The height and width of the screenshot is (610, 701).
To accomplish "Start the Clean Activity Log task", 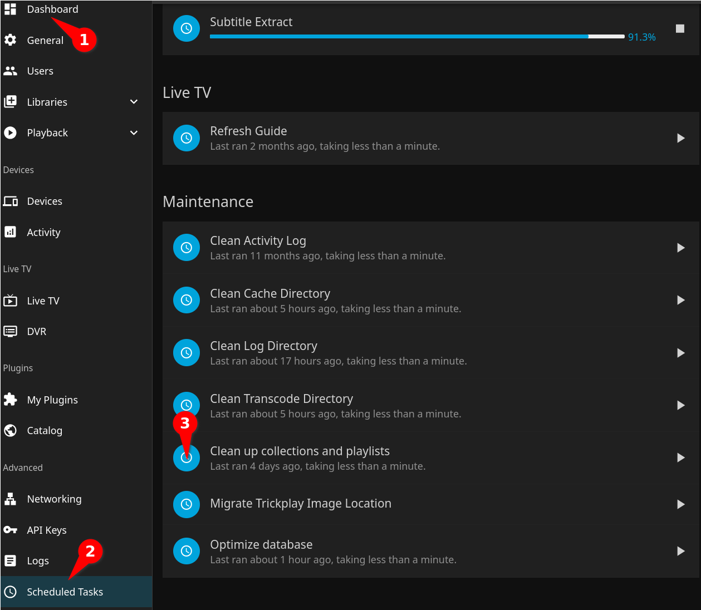I will [x=680, y=248].
